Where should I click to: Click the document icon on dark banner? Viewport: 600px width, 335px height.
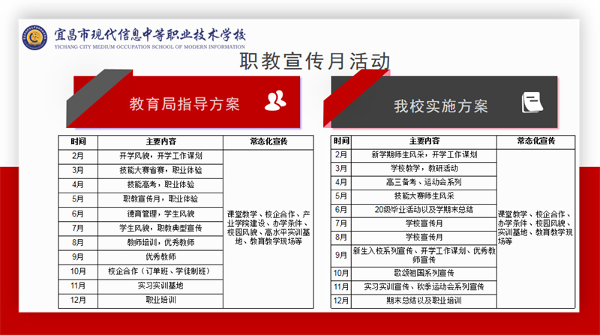tap(532, 103)
